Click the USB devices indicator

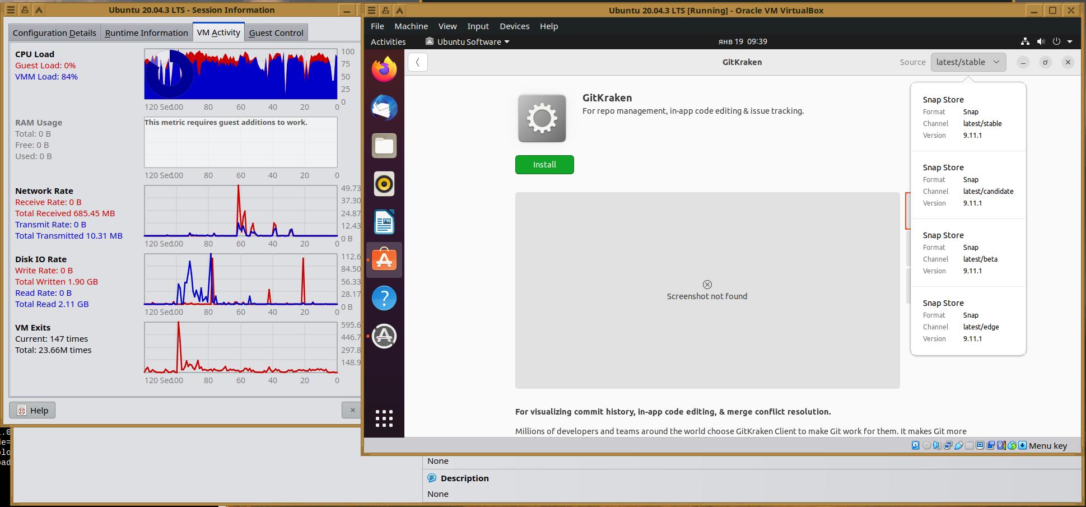[958, 445]
